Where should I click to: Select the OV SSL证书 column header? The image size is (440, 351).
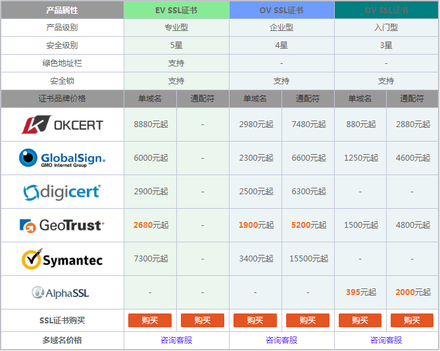281,11
